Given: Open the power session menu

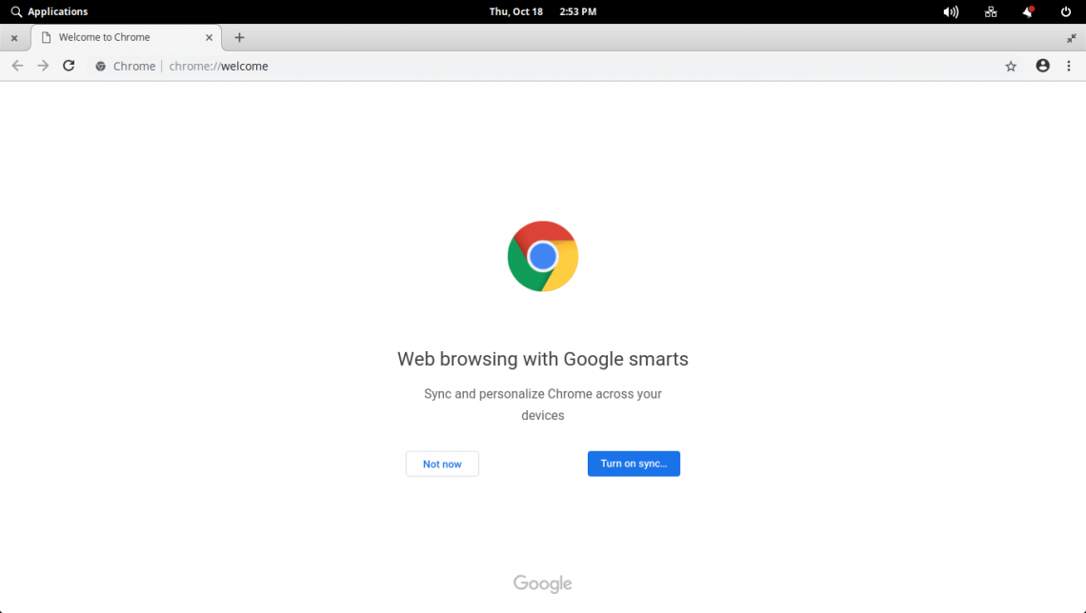Looking at the screenshot, I should [x=1066, y=11].
